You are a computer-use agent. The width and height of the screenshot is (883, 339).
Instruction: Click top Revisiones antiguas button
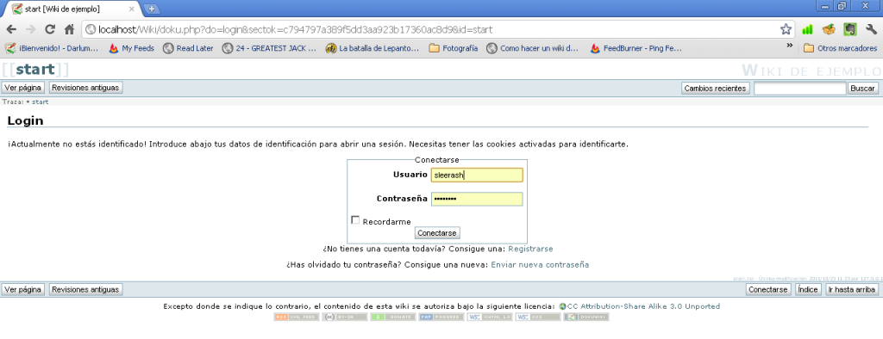pyautogui.click(x=85, y=88)
